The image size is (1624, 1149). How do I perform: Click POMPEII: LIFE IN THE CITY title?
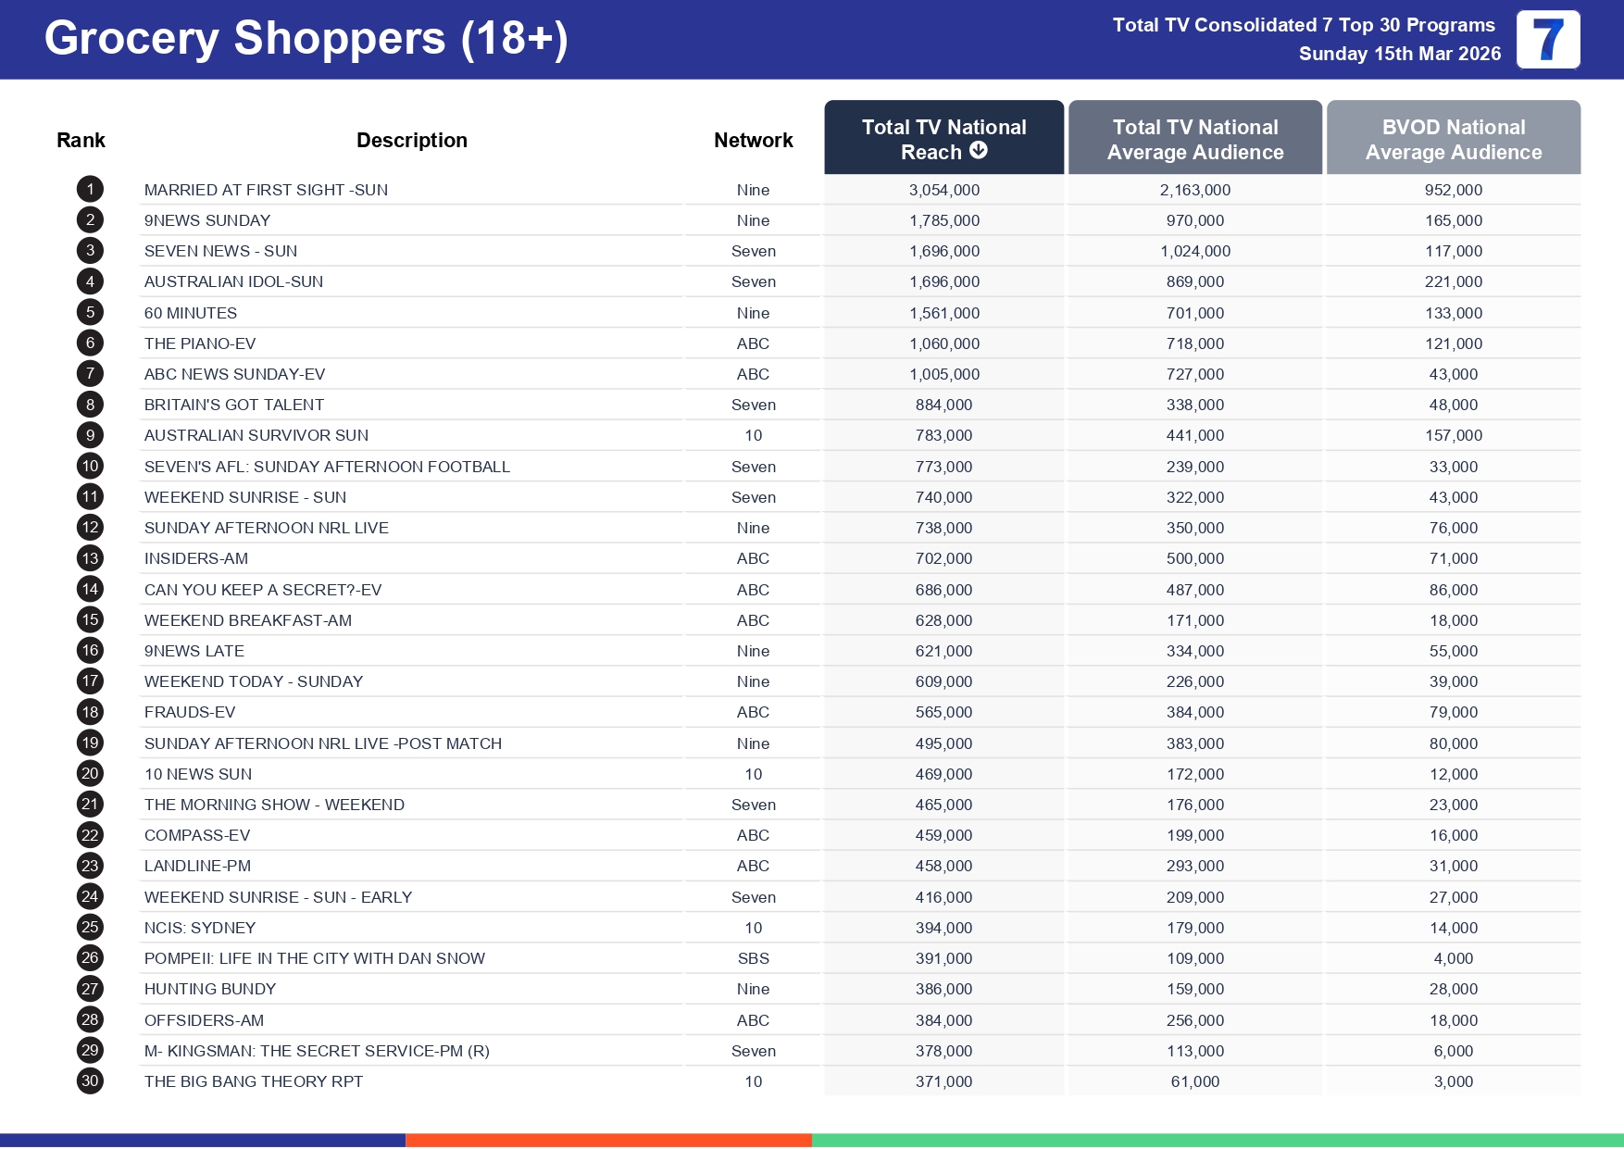pyautogui.click(x=314, y=958)
